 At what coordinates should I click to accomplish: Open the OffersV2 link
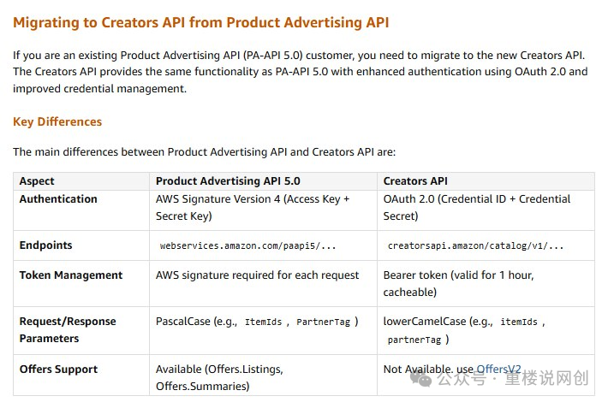pos(498,369)
